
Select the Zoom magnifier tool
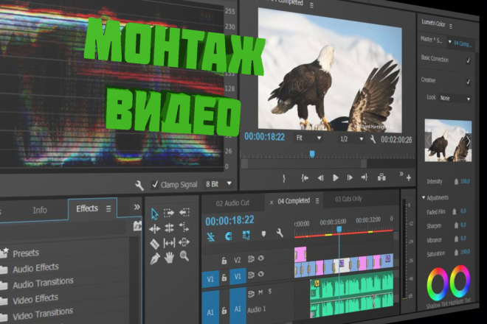click(184, 256)
